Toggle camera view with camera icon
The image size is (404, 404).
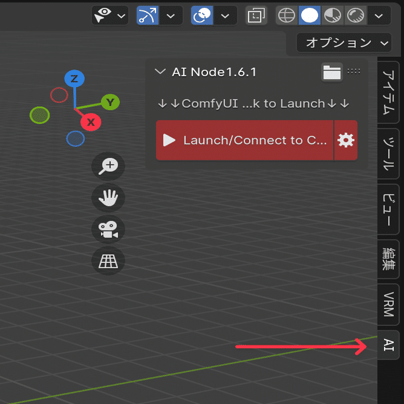pos(108,229)
